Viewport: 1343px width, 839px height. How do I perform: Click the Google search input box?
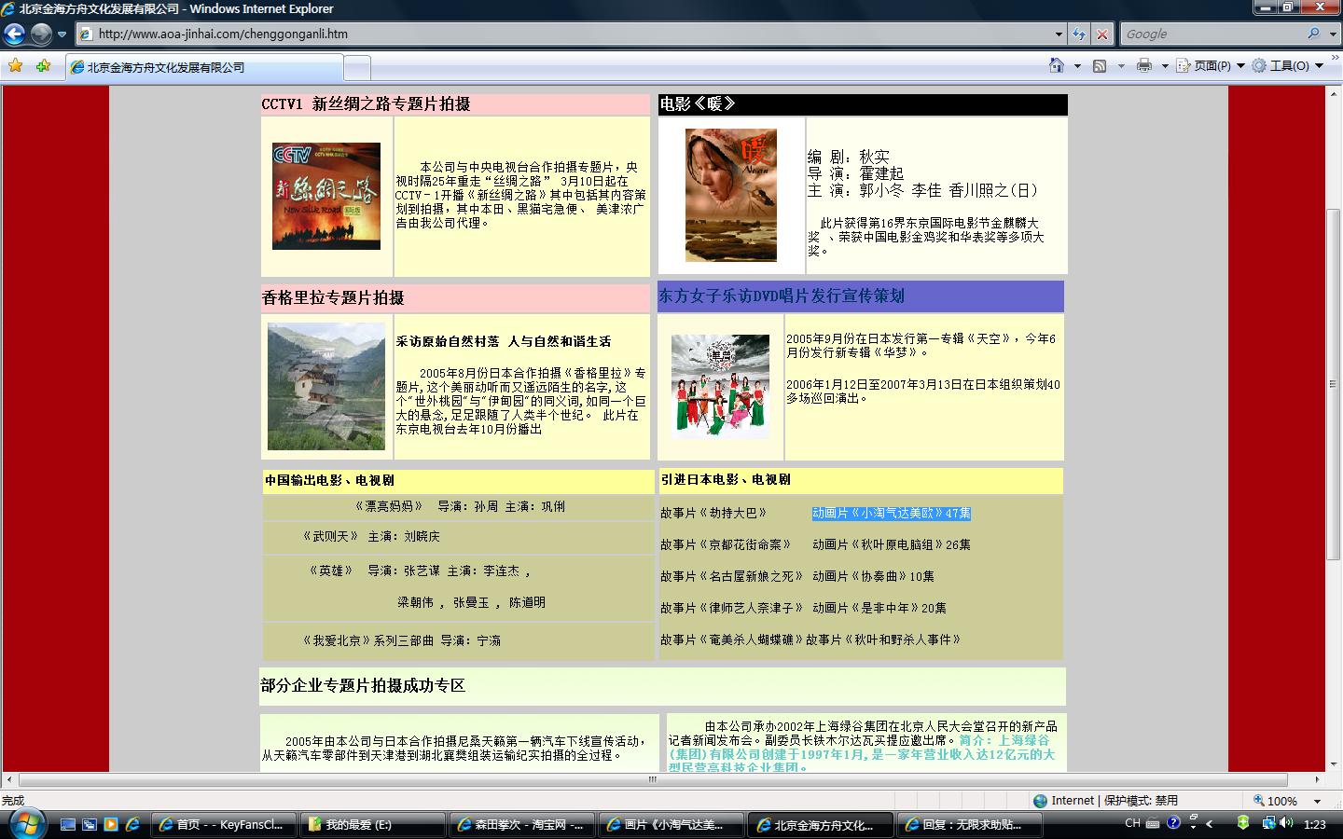[x=1212, y=34]
